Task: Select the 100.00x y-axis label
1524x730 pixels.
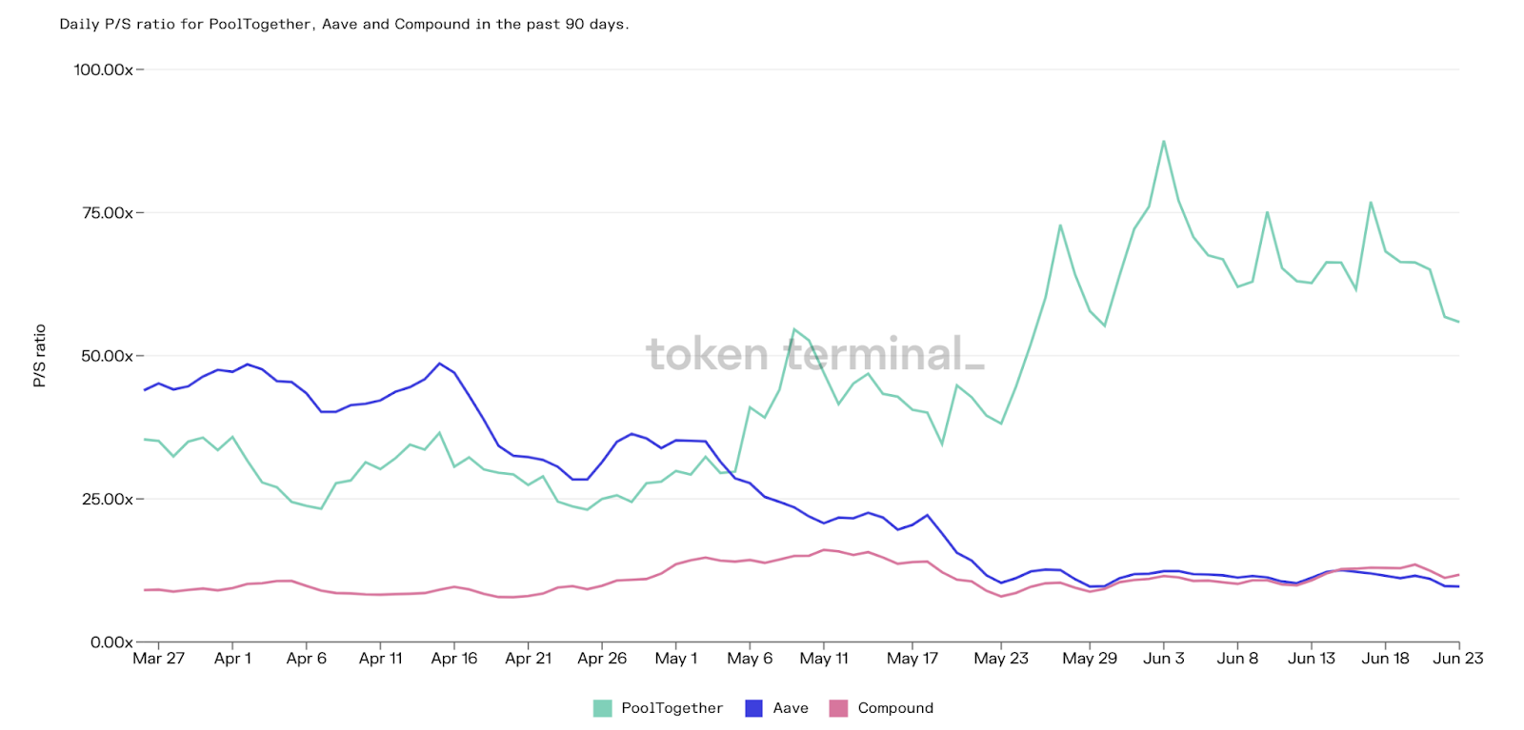Action: 103,69
